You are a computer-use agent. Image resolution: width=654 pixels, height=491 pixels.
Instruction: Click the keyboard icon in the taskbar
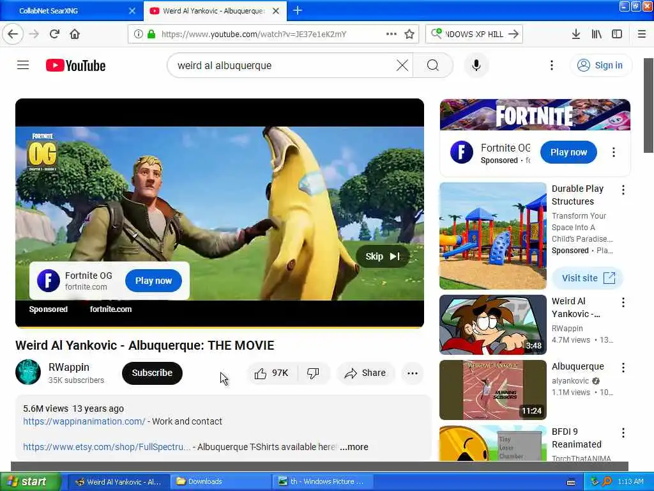click(571, 482)
